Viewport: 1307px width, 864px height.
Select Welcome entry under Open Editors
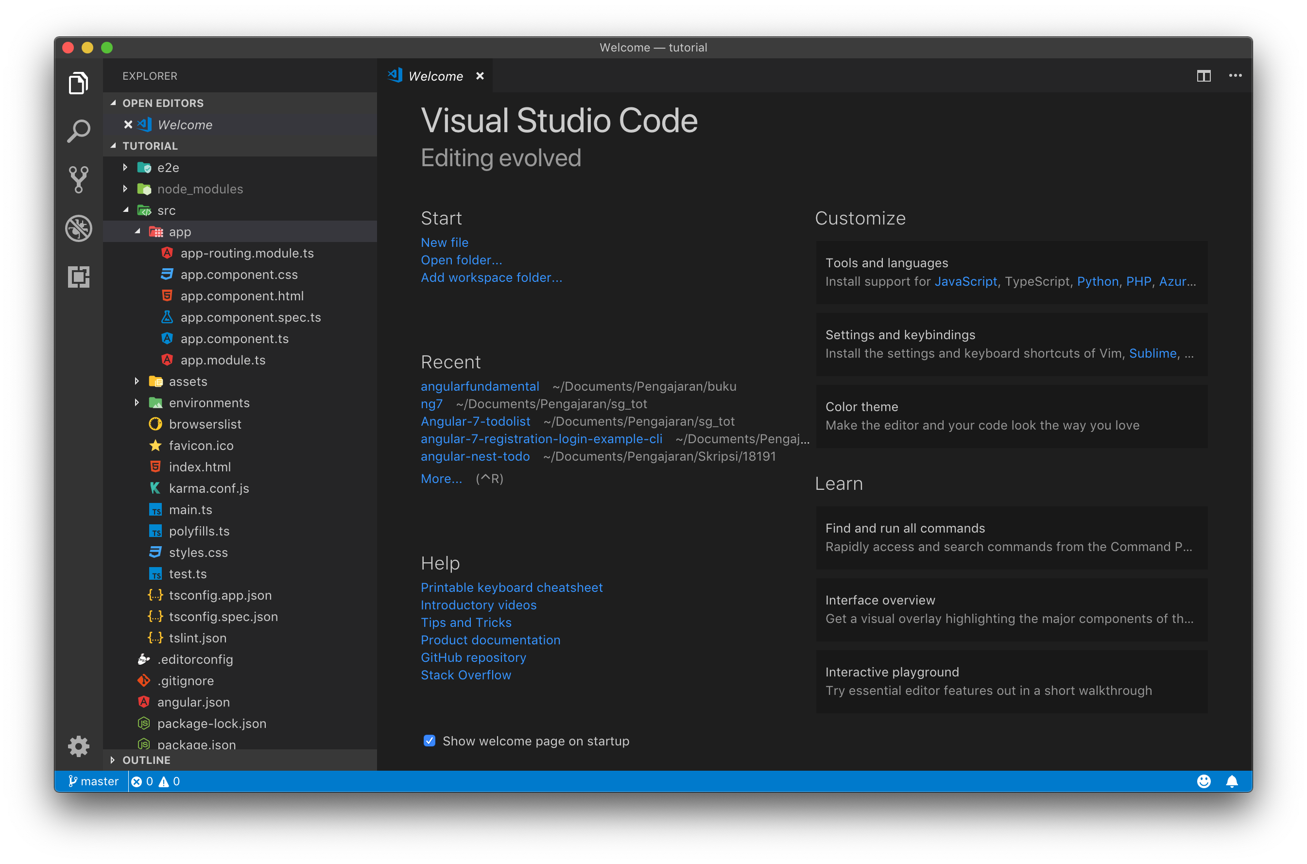pyautogui.click(x=240, y=124)
